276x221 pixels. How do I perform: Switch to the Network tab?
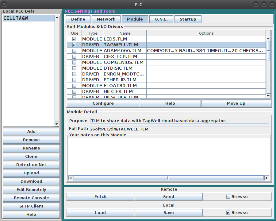106,19
